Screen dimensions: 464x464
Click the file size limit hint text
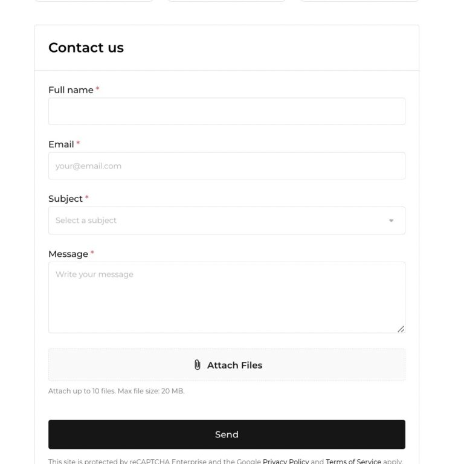point(117,391)
